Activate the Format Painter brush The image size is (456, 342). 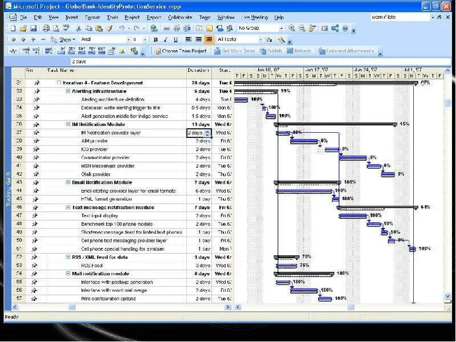pos(109,28)
